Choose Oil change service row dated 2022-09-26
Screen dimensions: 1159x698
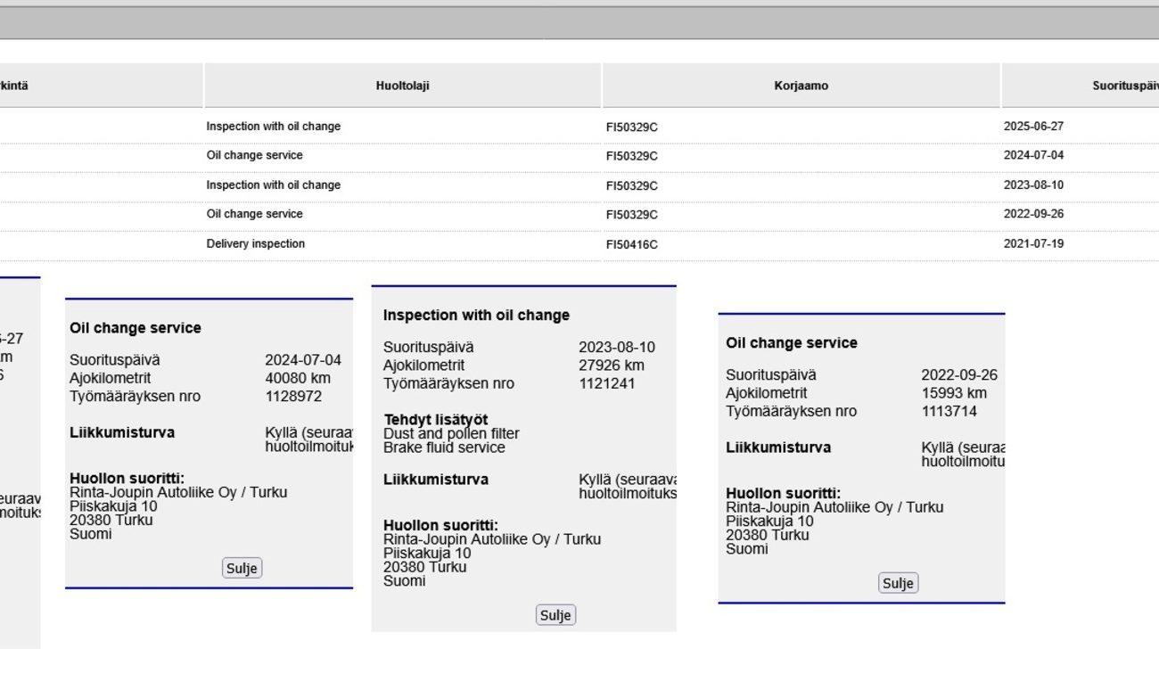pyautogui.click(x=254, y=214)
